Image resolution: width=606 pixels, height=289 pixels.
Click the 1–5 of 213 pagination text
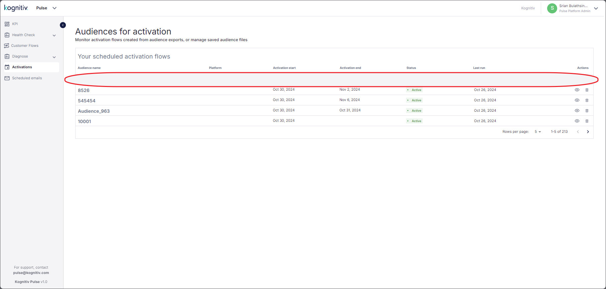coord(559,132)
